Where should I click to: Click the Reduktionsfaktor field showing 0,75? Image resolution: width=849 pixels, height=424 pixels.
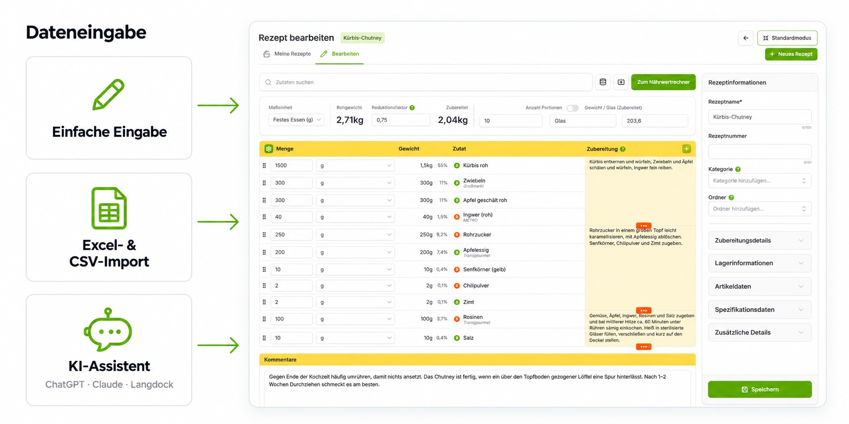[401, 120]
